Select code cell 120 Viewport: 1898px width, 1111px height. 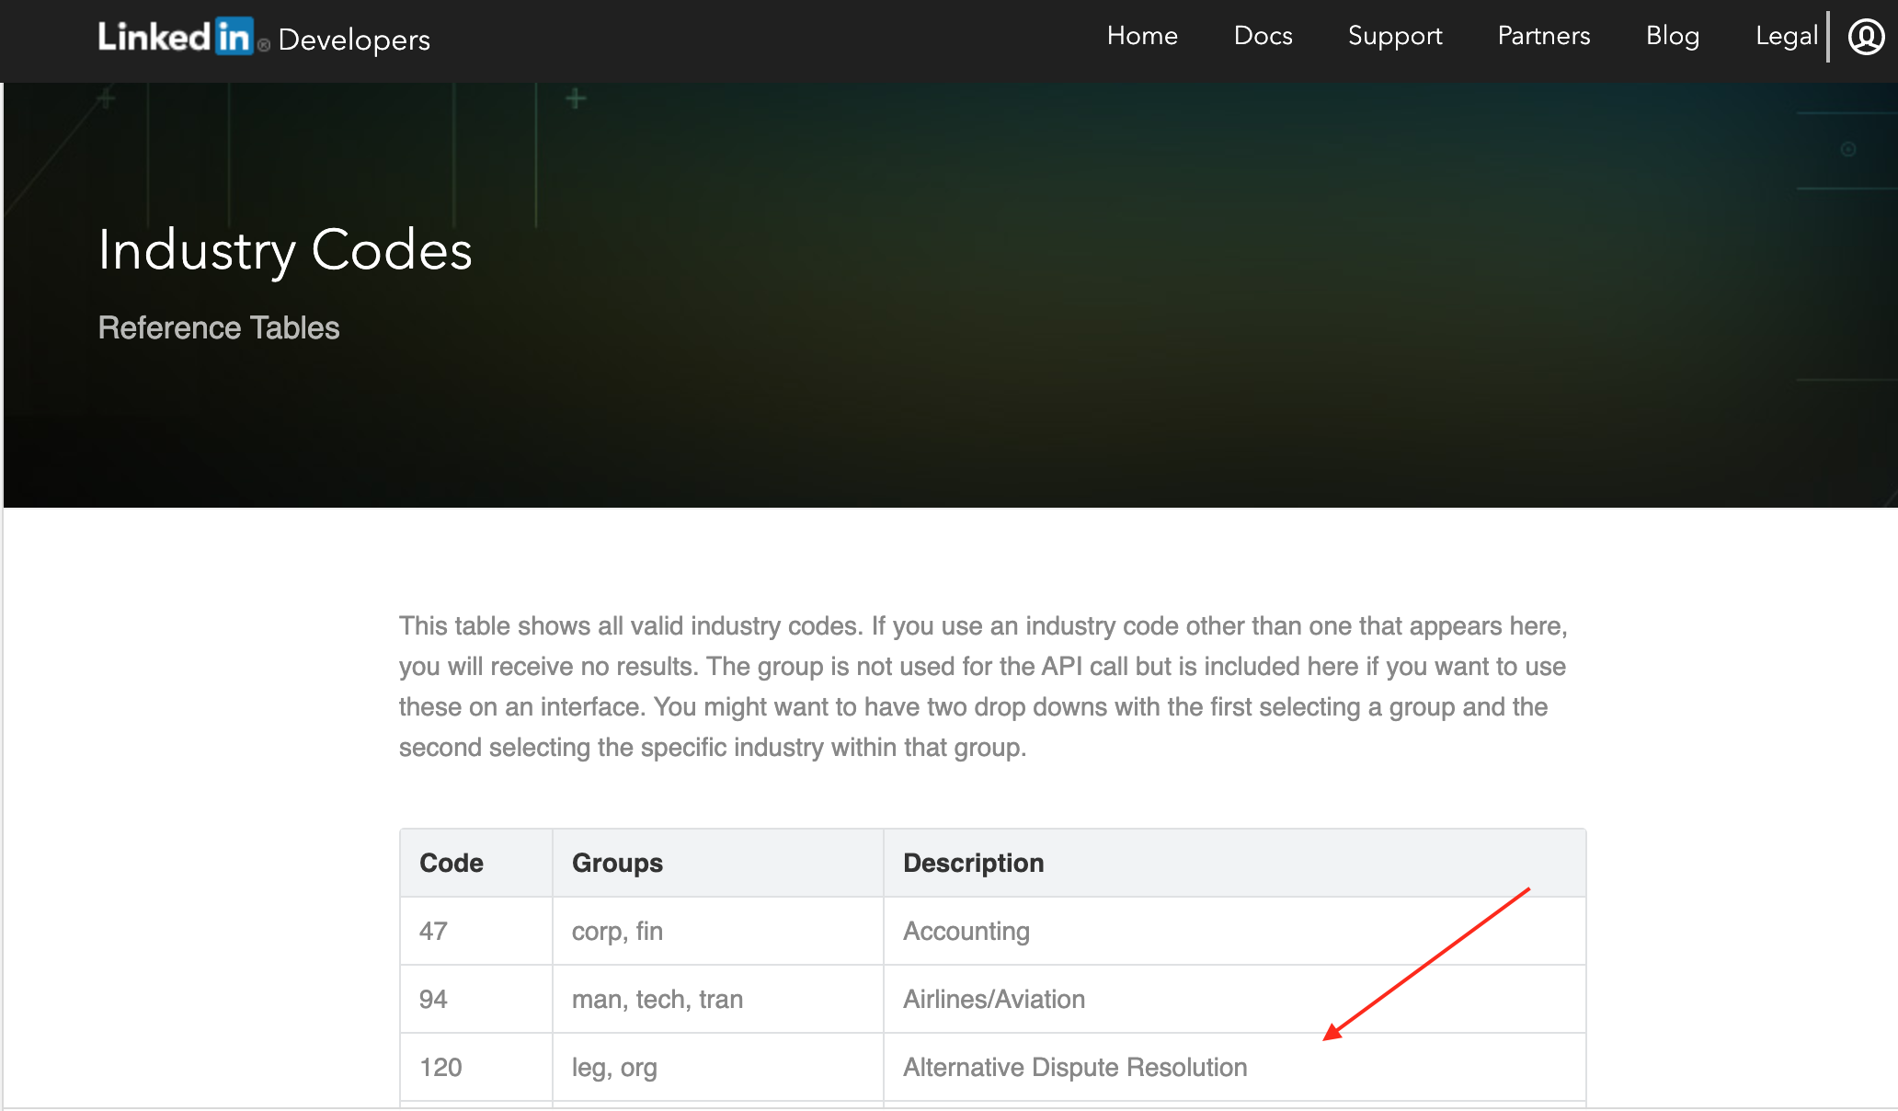pyautogui.click(x=476, y=1067)
